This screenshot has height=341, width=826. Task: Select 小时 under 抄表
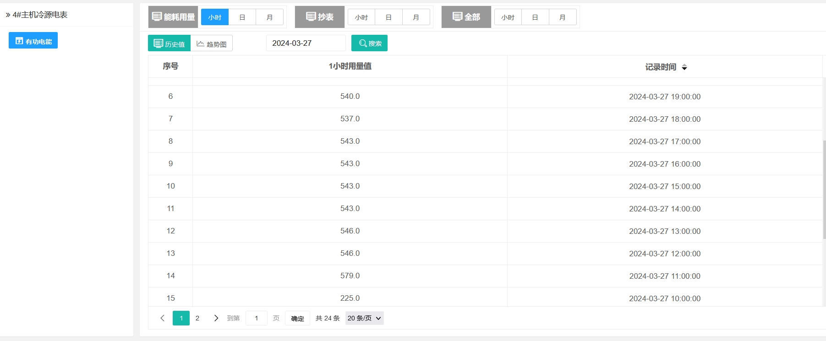point(361,17)
